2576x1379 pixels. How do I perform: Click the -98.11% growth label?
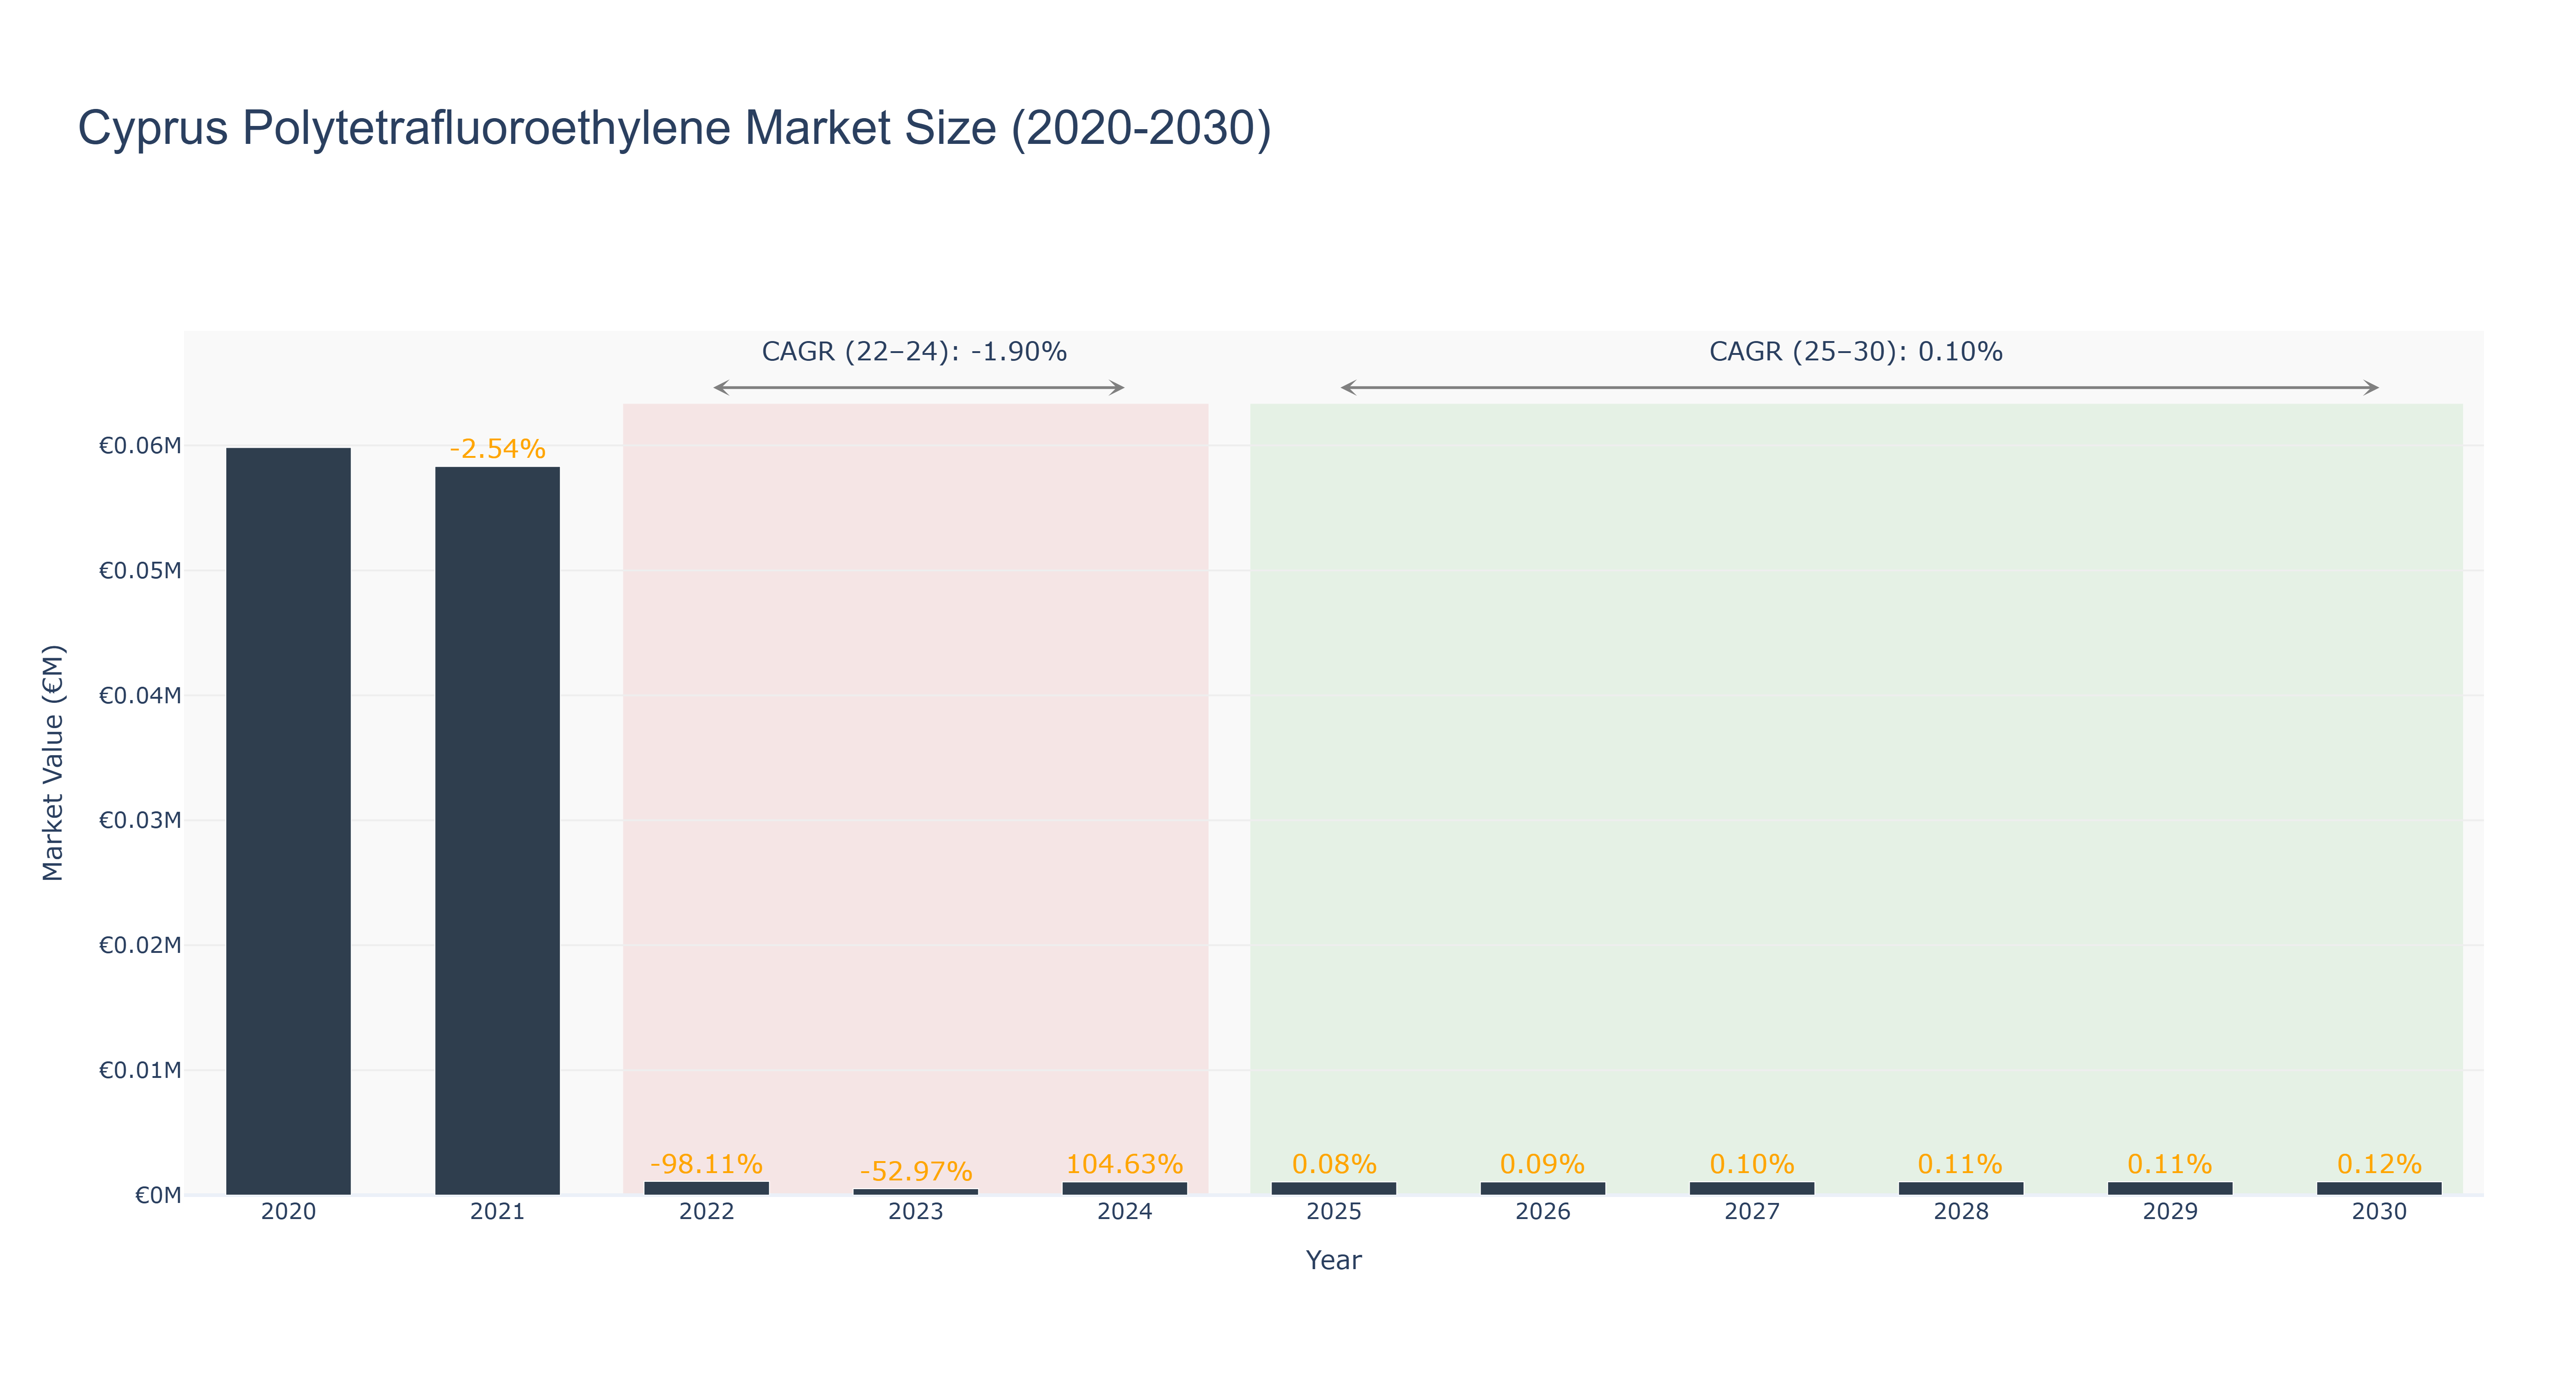(x=707, y=1164)
